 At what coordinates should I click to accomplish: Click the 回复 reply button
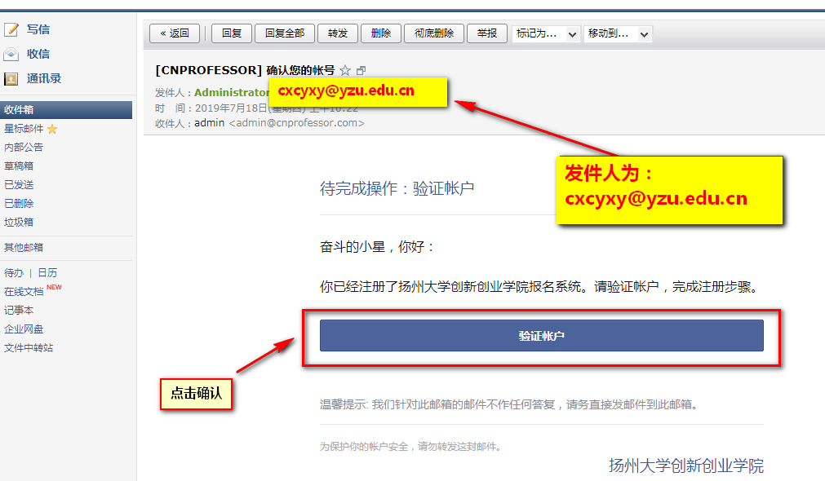coord(232,33)
